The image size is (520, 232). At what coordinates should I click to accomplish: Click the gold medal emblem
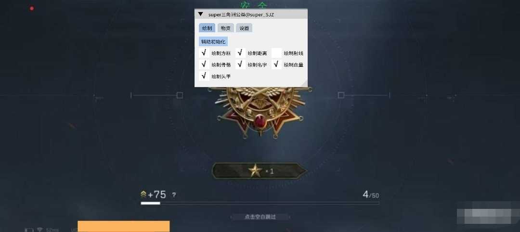click(260, 112)
